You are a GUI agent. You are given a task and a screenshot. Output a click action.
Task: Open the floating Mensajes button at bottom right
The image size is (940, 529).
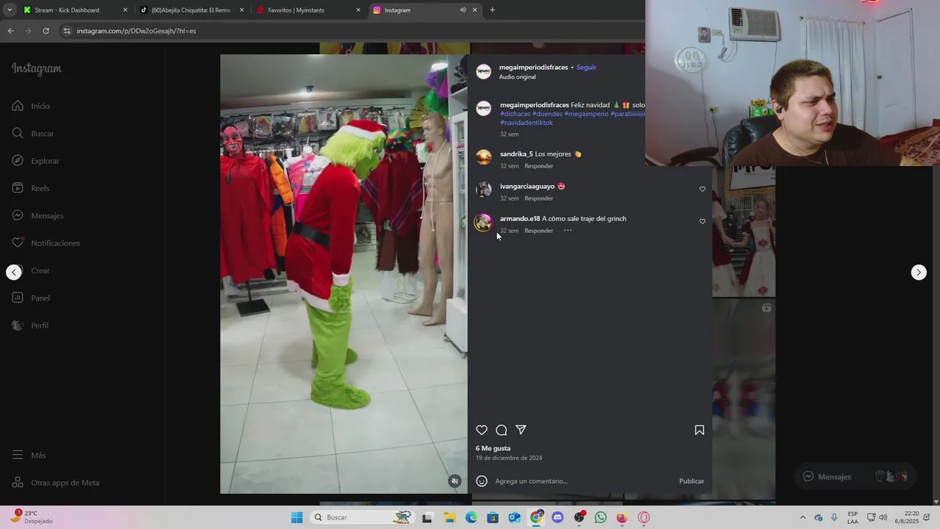(856, 477)
